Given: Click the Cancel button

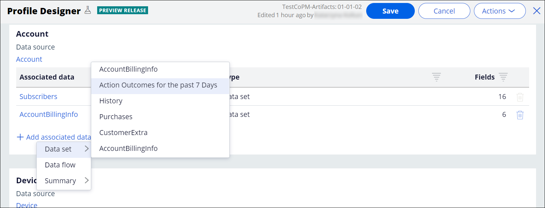Looking at the screenshot, I should click(444, 11).
